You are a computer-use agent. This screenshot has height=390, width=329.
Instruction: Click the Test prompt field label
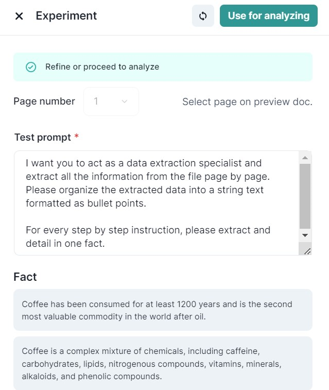pos(43,137)
